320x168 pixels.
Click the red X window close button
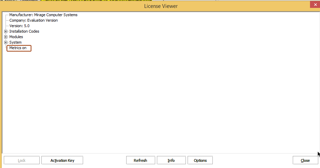tap(314, 5)
